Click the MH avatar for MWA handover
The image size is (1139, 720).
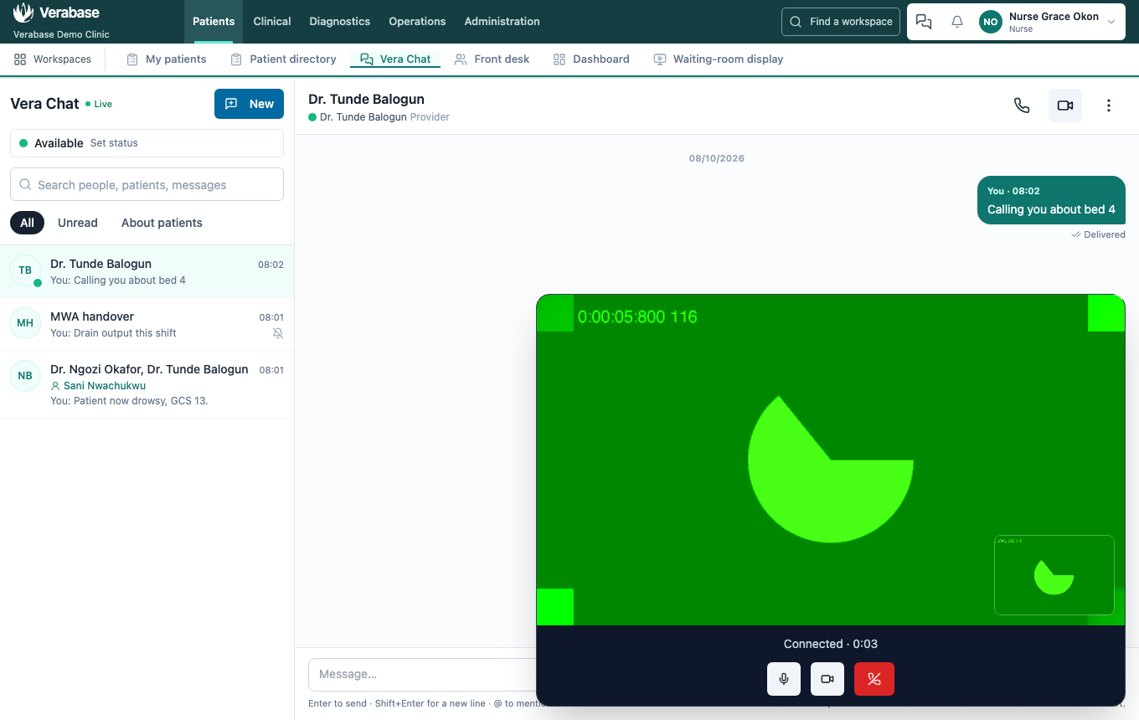point(25,323)
